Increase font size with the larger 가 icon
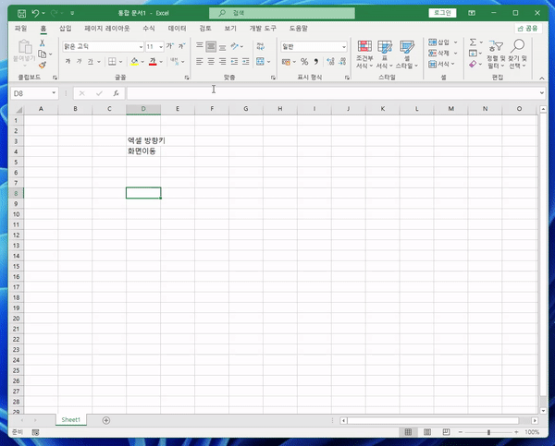This screenshot has height=446, width=555. pos(170,46)
